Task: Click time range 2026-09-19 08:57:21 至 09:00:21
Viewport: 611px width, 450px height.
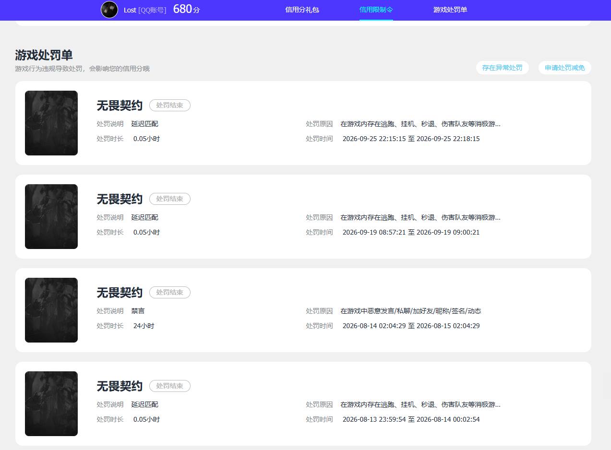Action: [x=411, y=232]
